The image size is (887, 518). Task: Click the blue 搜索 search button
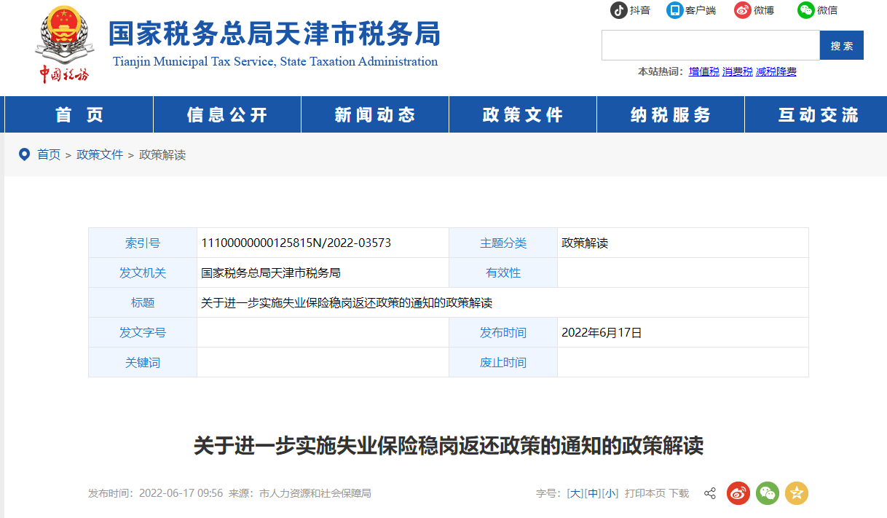pos(841,45)
